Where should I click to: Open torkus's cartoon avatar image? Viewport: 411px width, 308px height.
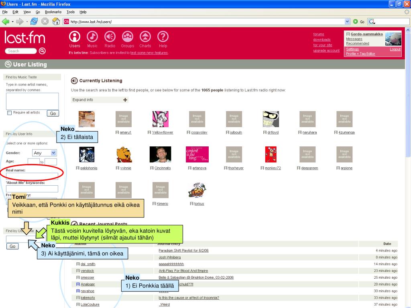197,190
